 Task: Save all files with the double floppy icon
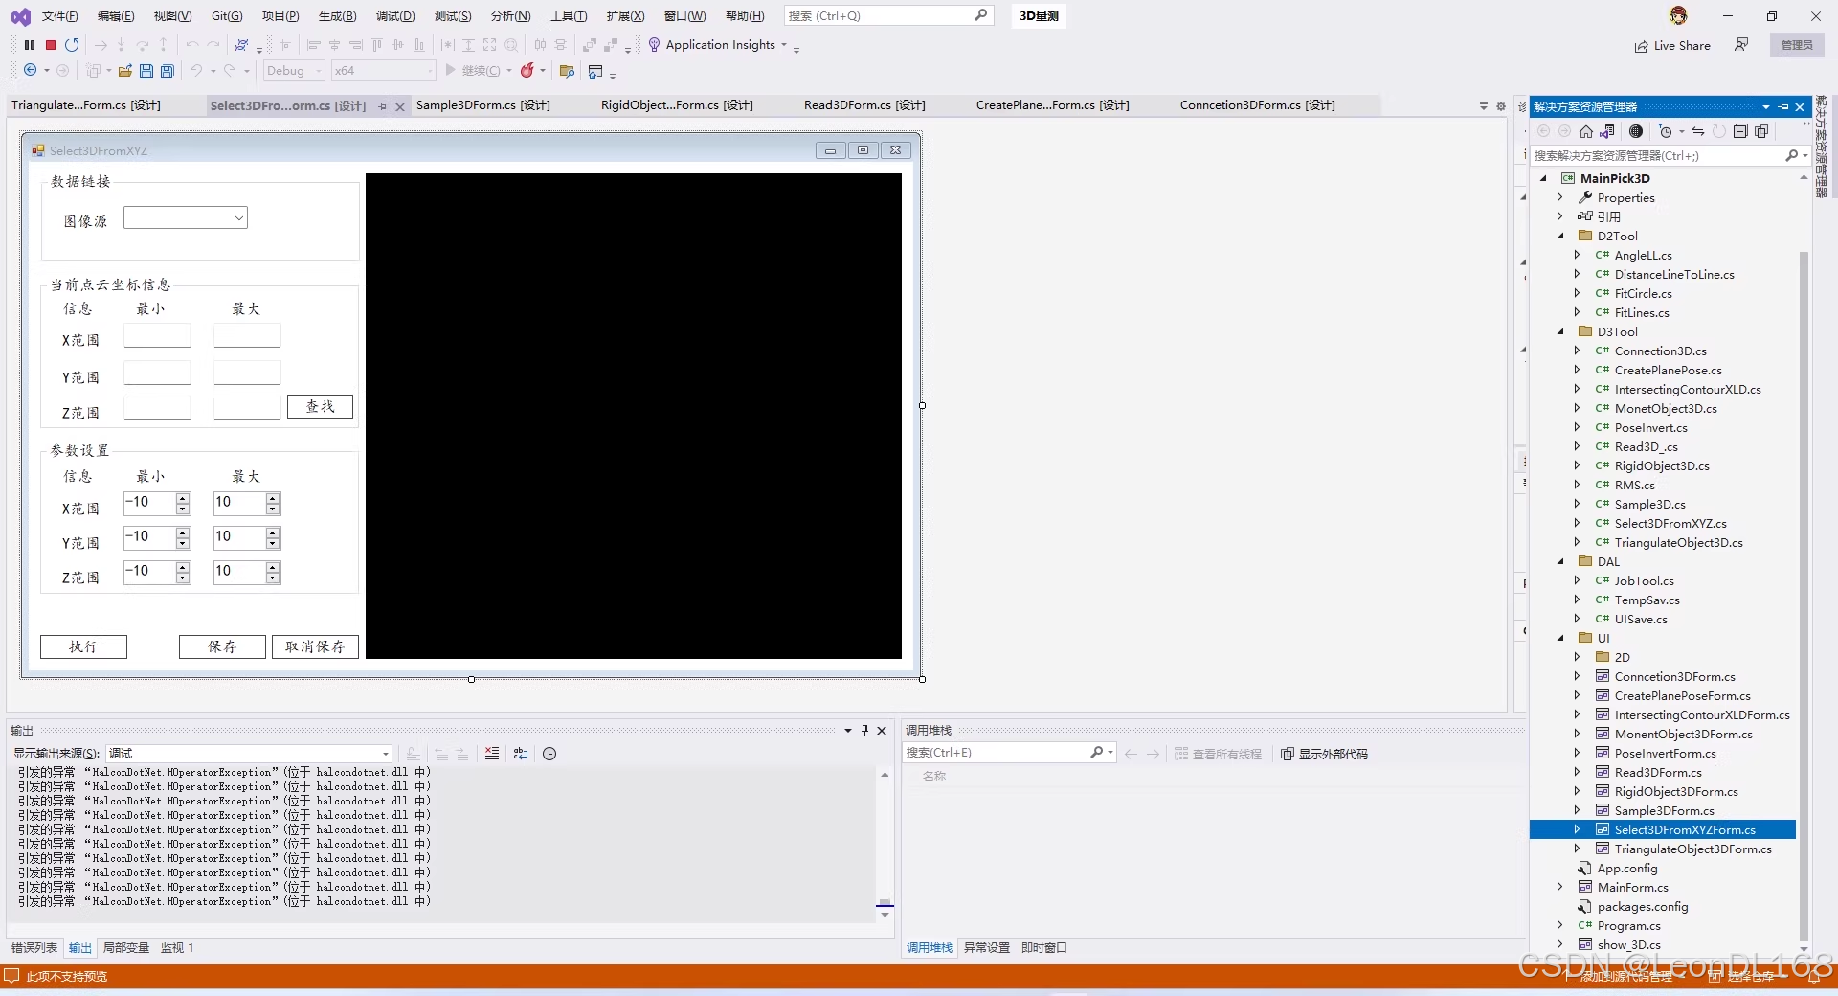tap(168, 70)
